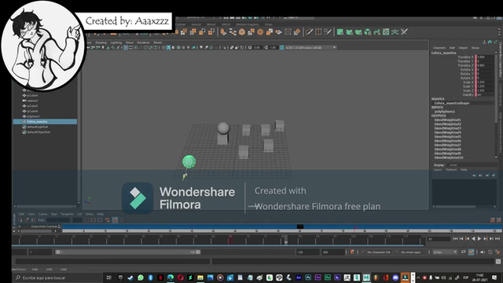The image size is (503, 283).
Task: Jump to the end of playback range
Action: pyautogui.click(x=497, y=239)
